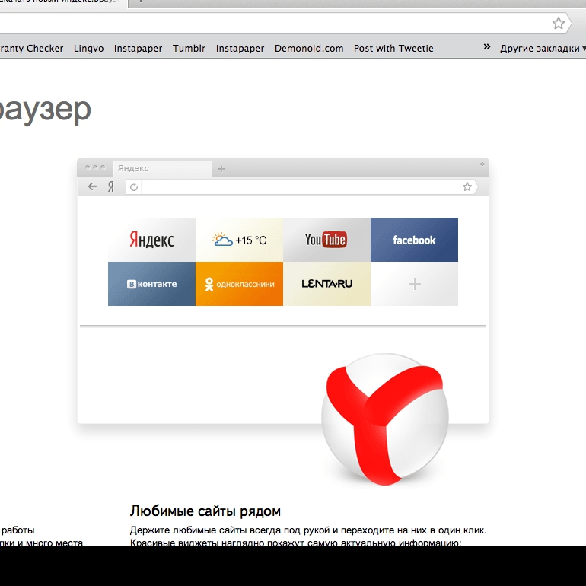
Task: Open the Tumblr bookmark
Action: [189, 49]
